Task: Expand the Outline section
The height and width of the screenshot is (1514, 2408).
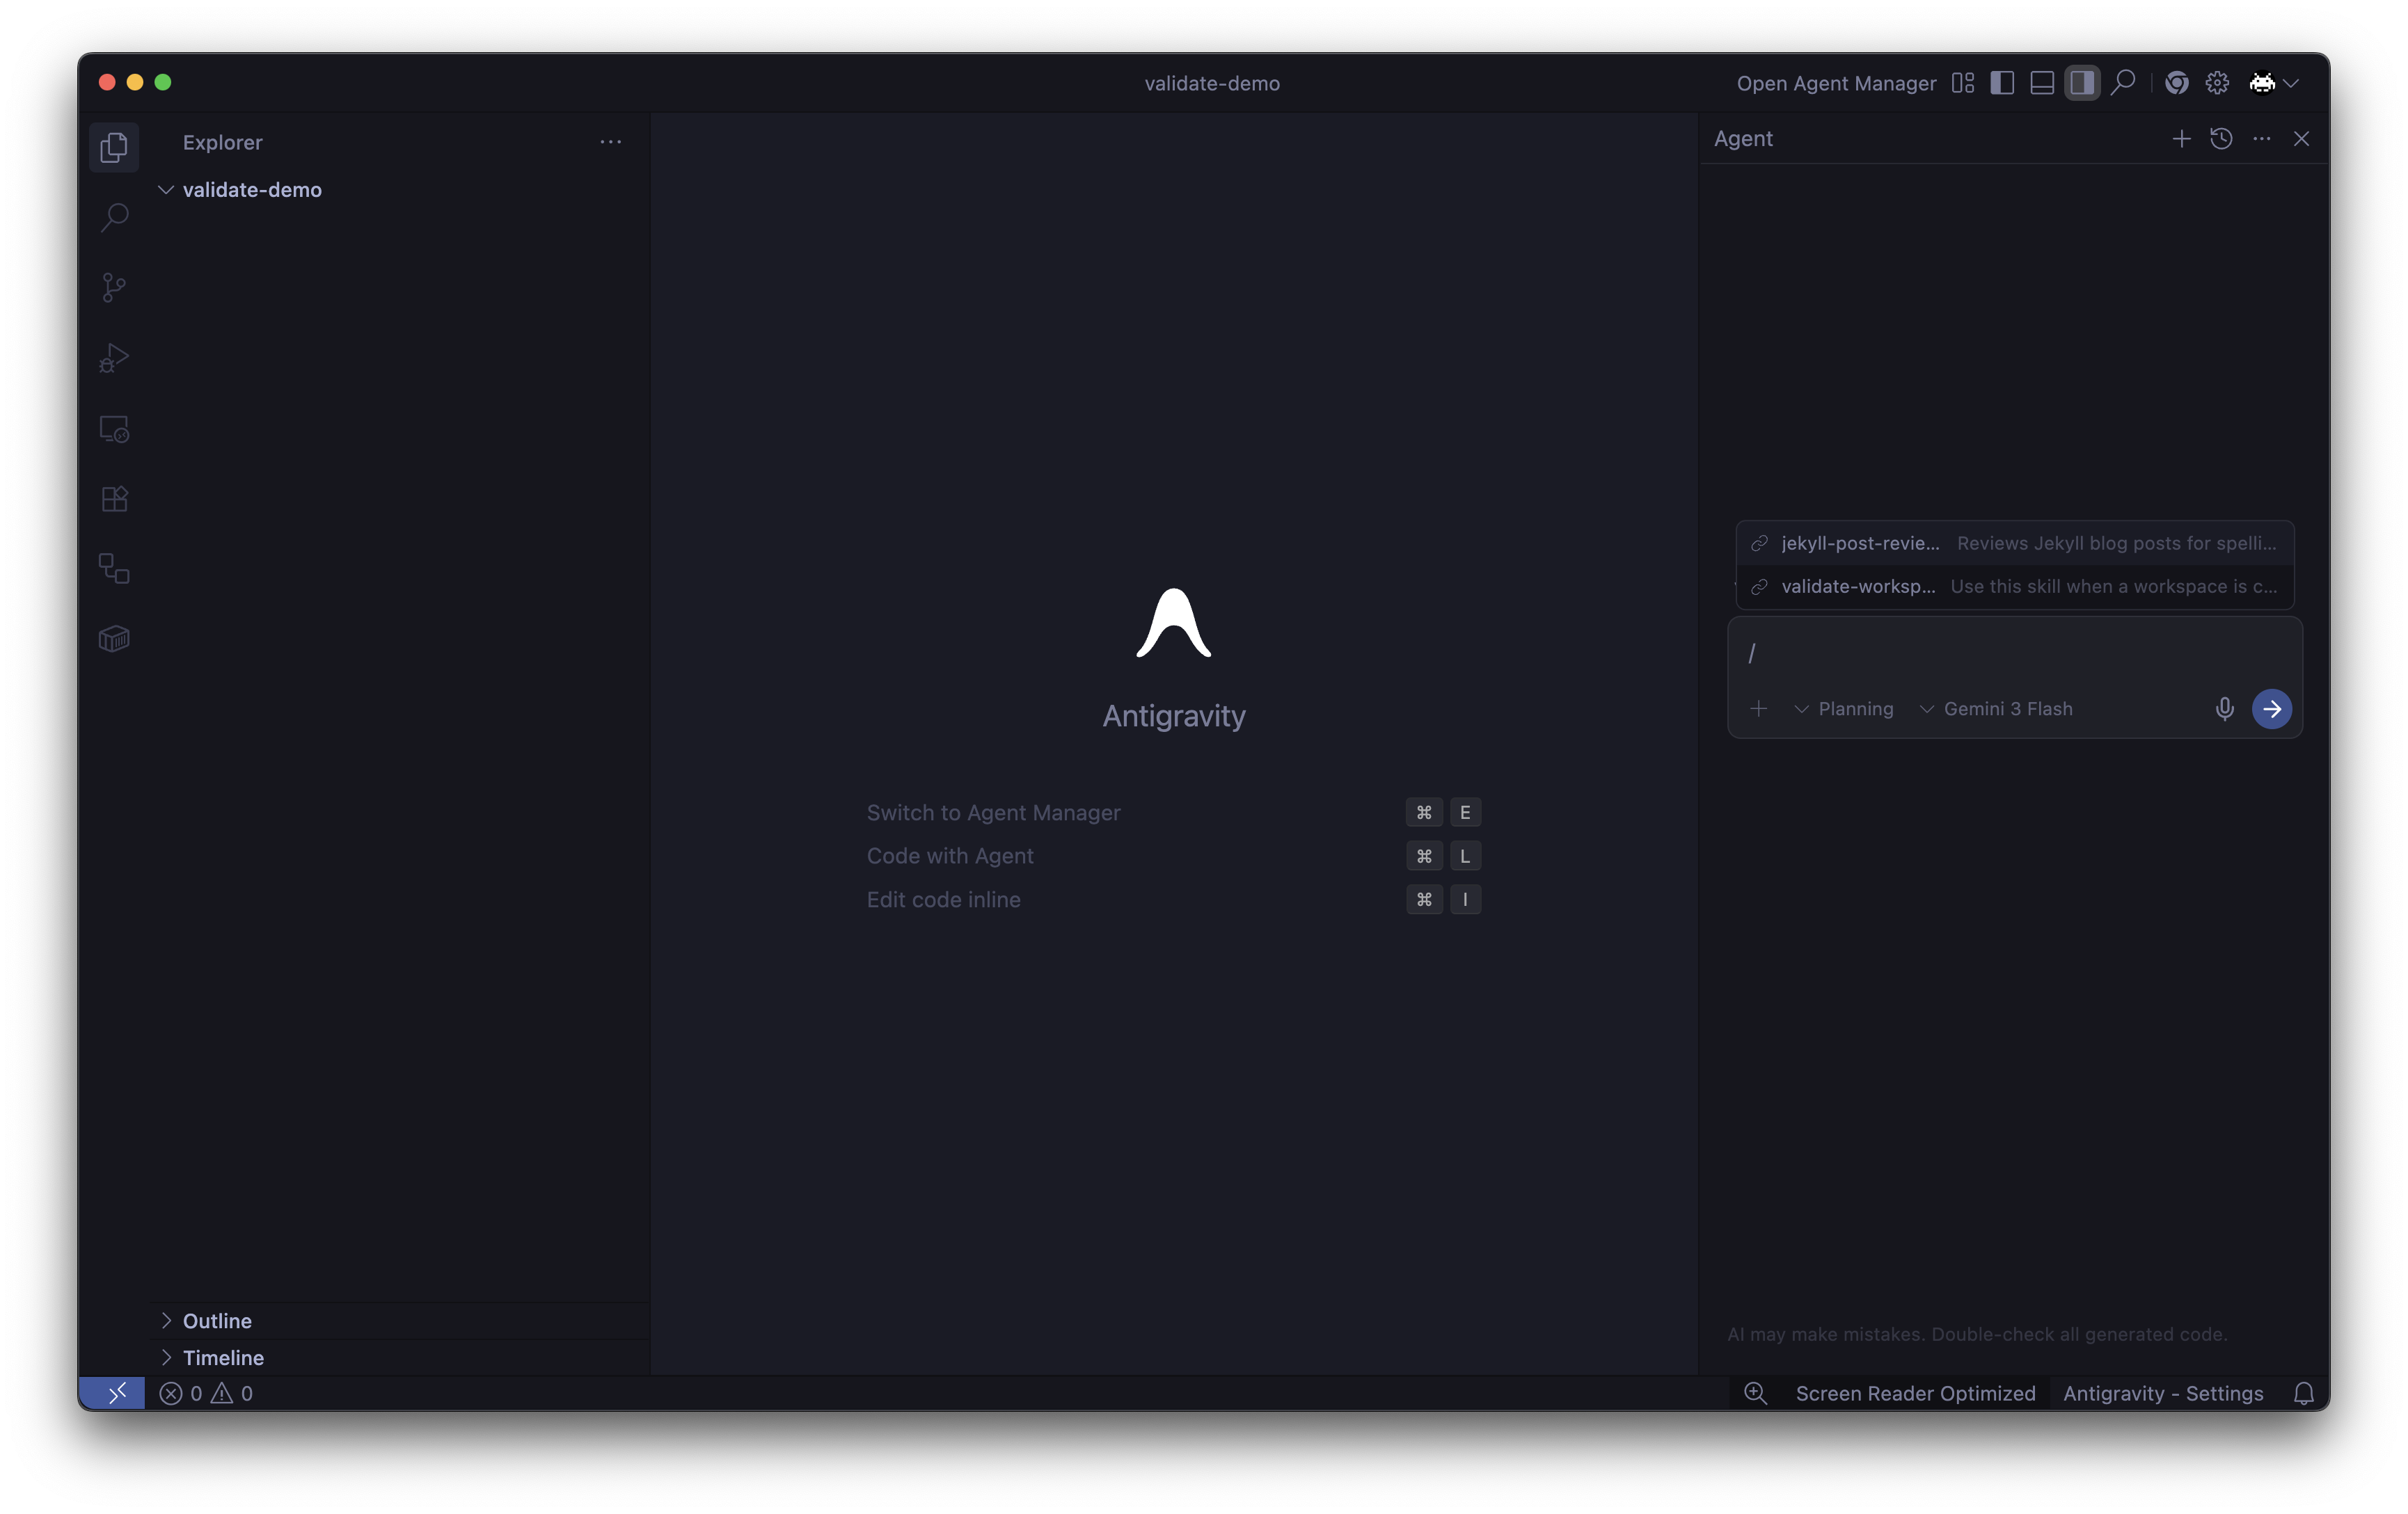Action: 217,1321
